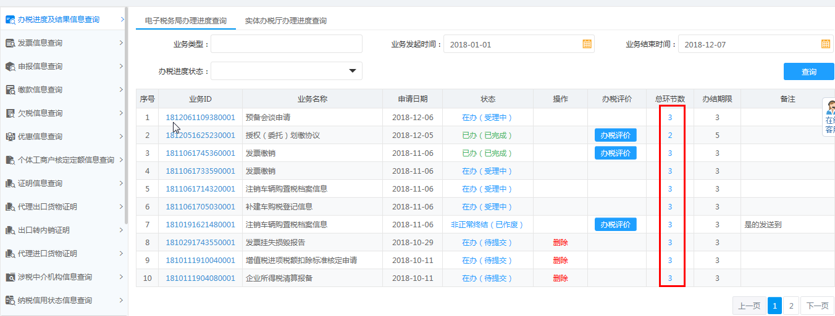Click the 申报信息查询 sidebar icon

(x=10, y=67)
